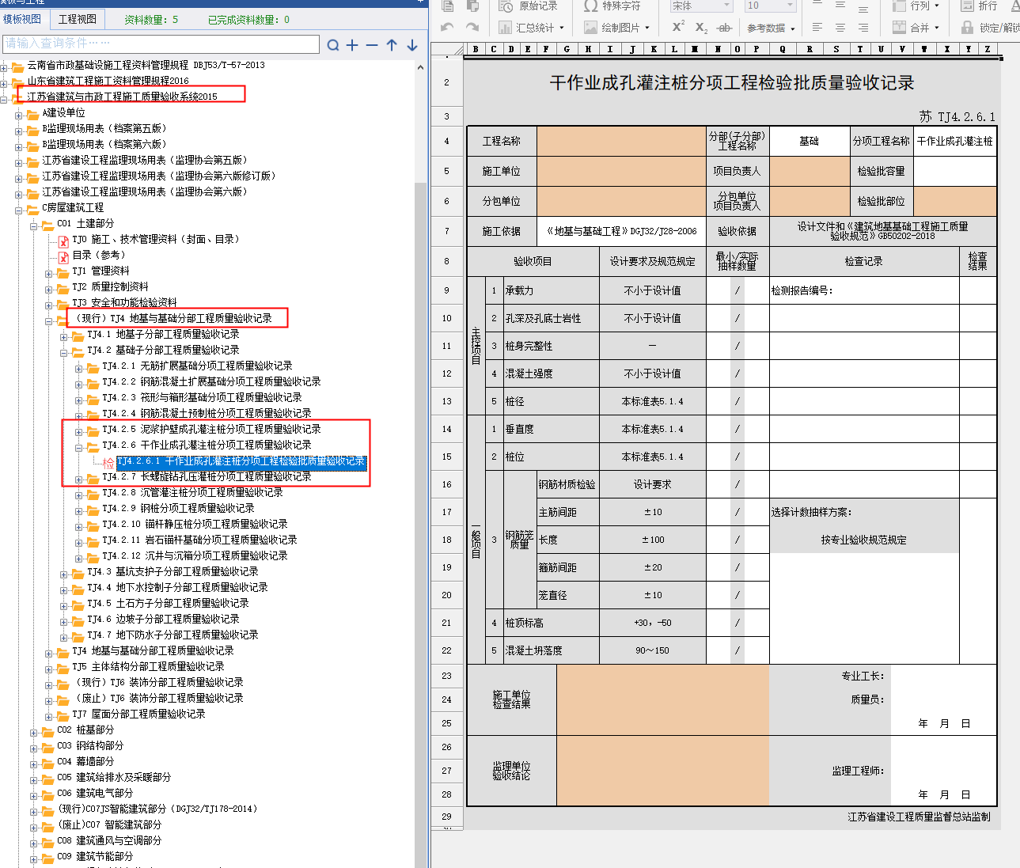Align cell text to the left
This screenshot has width=1020, height=868.
pos(817,28)
